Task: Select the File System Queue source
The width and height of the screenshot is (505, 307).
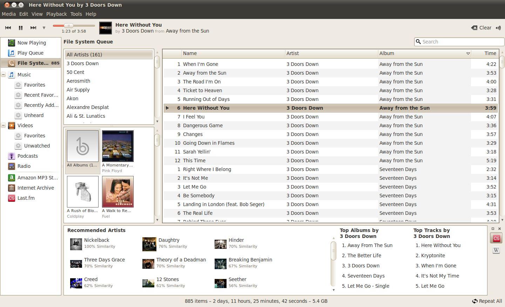Action: pos(31,63)
